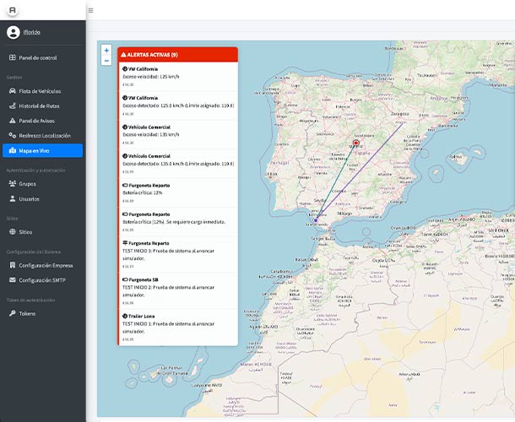Image resolution: width=515 pixels, height=422 pixels.
Task: Open Refresco Localización
Action: (x=43, y=136)
